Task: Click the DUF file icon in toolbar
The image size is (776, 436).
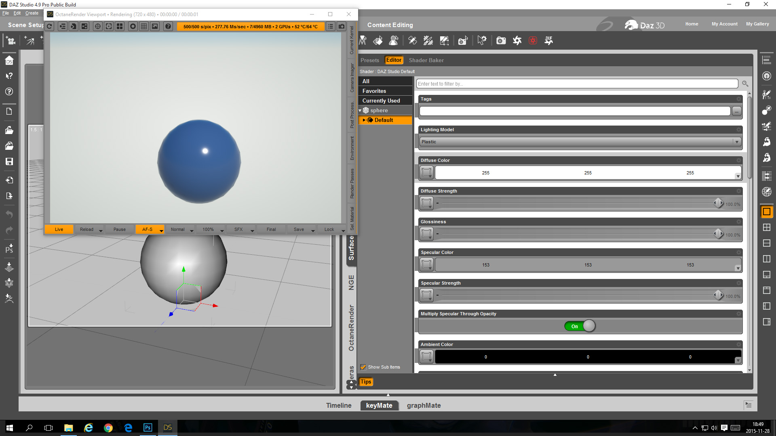Action: click(x=548, y=40)
